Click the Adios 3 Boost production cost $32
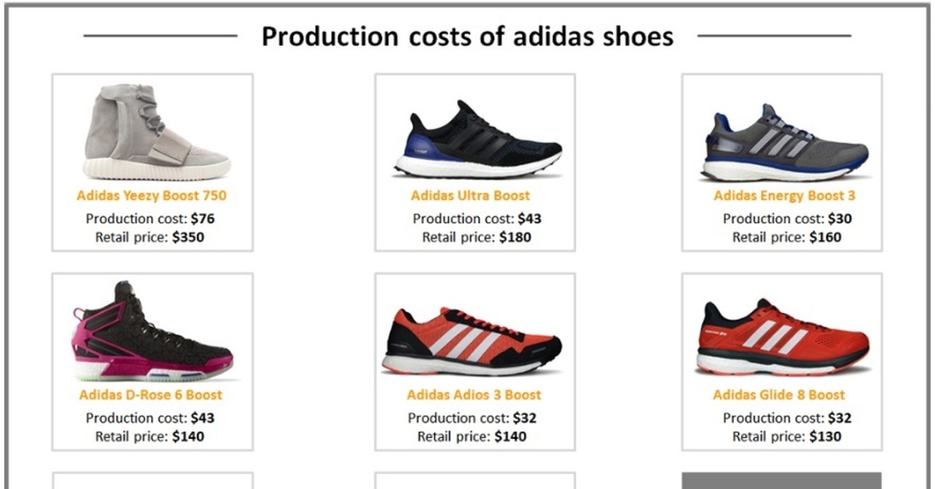Viewport: 935px width, 489px height. (524, 418)
